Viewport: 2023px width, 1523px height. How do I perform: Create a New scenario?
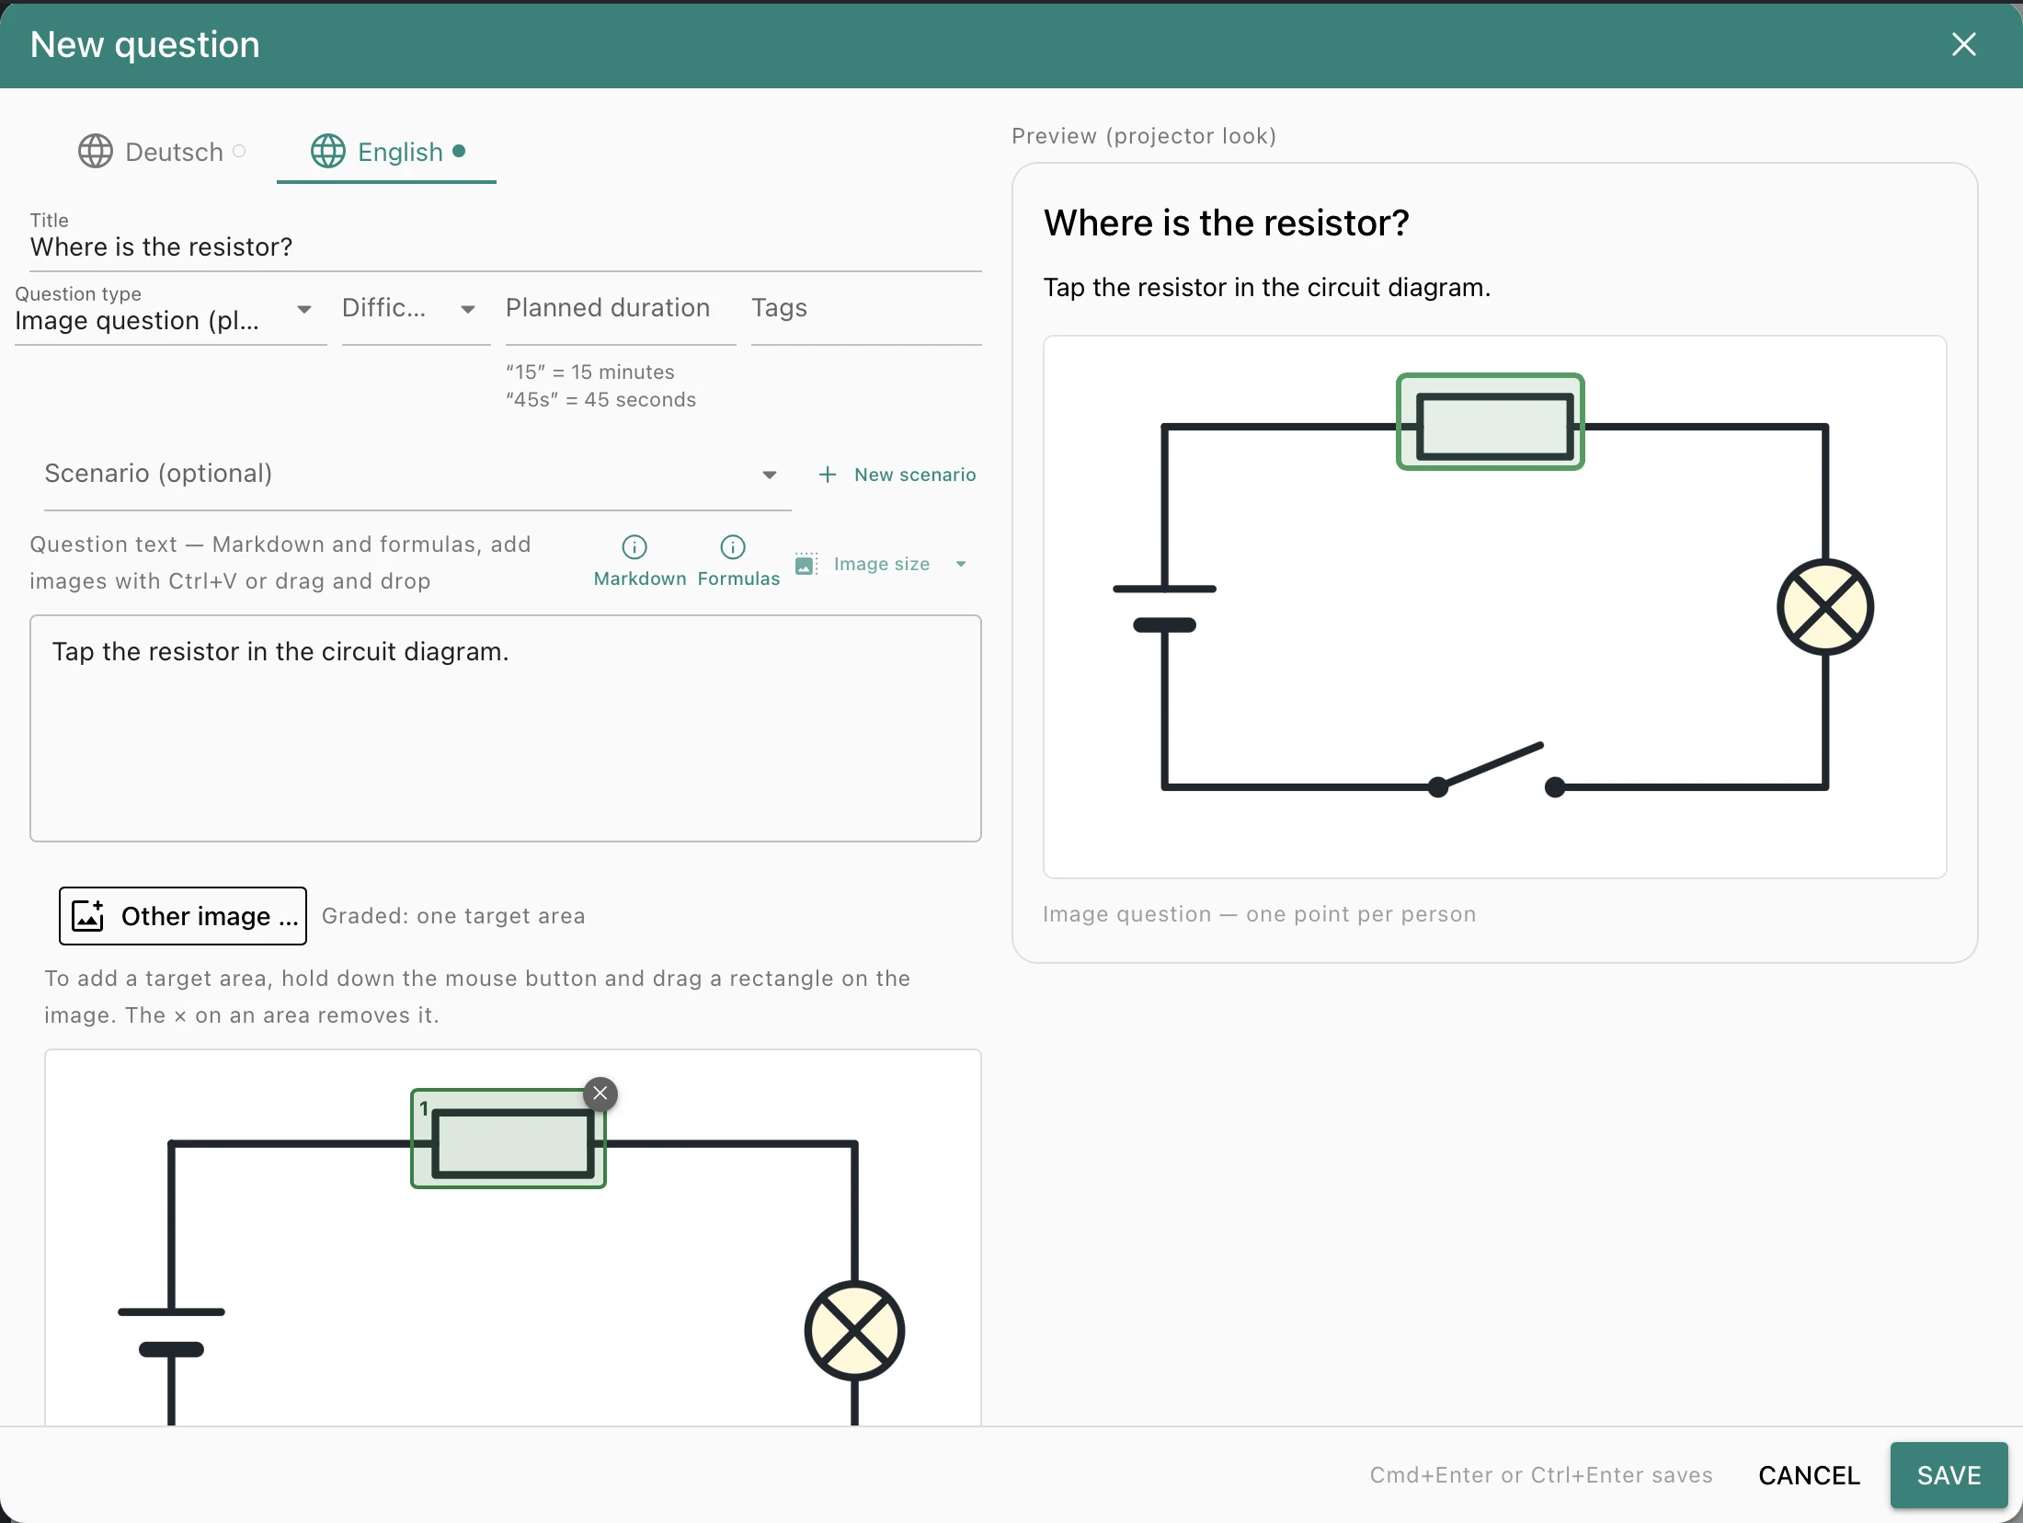897,475
